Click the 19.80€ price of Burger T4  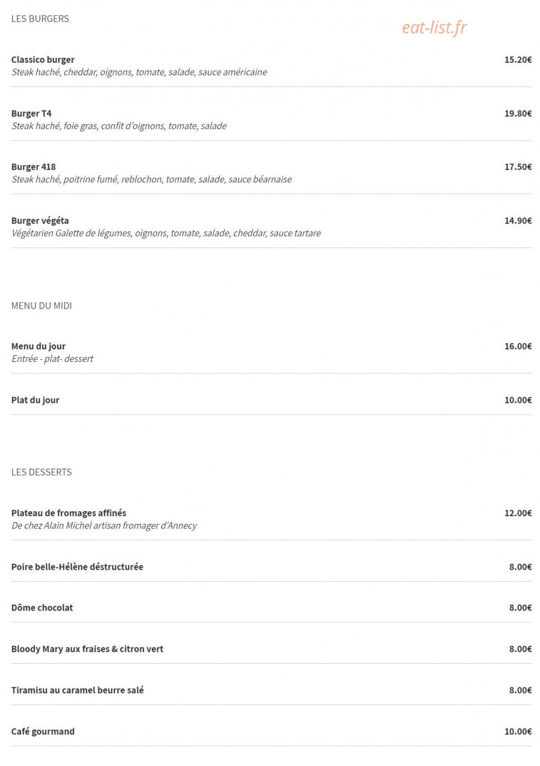pos(518,113)
